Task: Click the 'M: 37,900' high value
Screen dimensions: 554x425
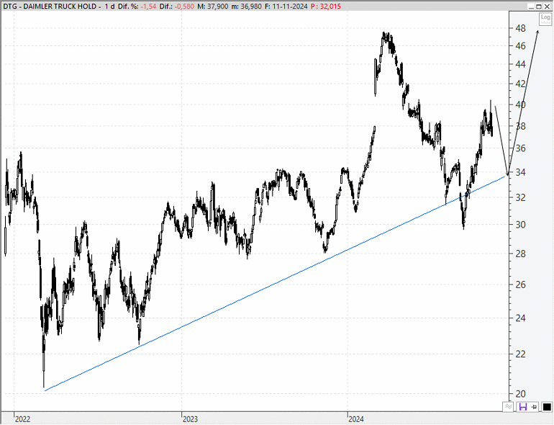Action: [213, 6]
